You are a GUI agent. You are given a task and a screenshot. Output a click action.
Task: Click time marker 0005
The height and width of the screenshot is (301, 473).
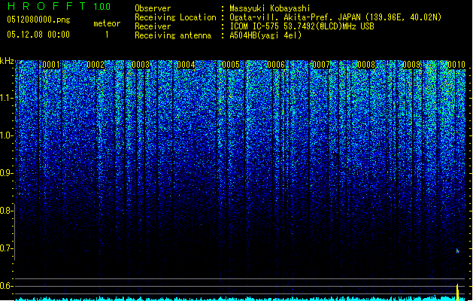(x=231, y=65)
